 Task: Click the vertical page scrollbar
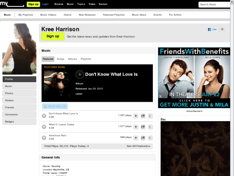232,88
